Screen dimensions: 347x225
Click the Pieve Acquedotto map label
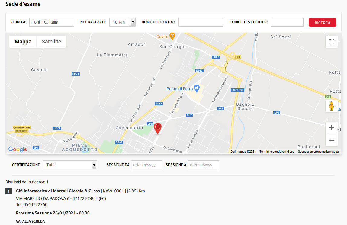click(x=80, y=147)
